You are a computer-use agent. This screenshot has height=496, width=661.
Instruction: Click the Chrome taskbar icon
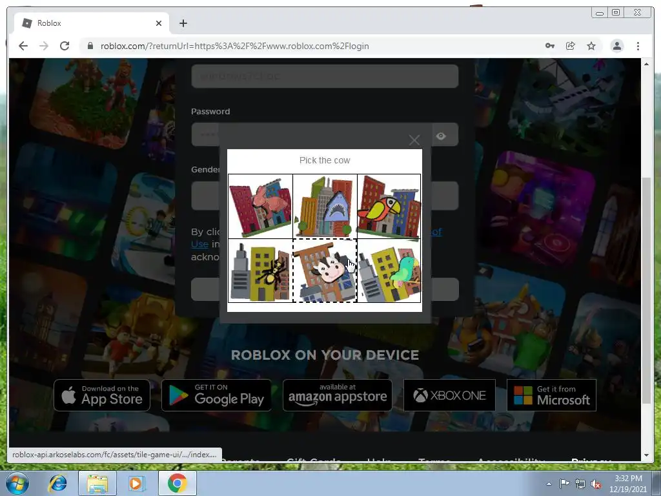(x=177, y=483)
